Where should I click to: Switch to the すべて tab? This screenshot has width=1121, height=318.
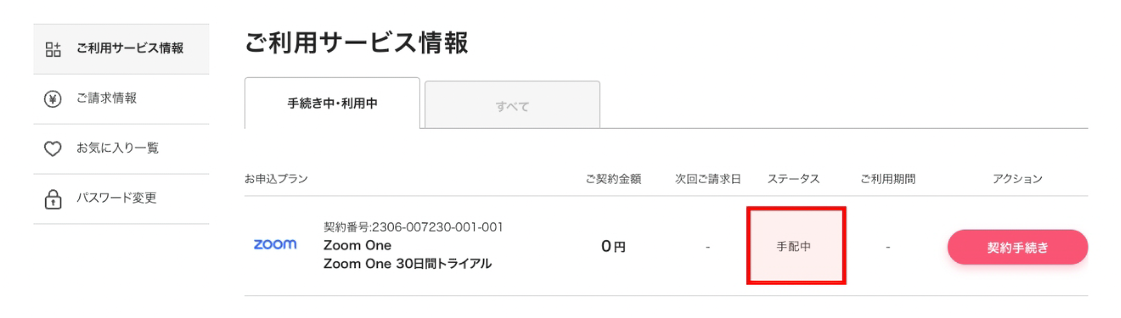(x=512, y=105)
